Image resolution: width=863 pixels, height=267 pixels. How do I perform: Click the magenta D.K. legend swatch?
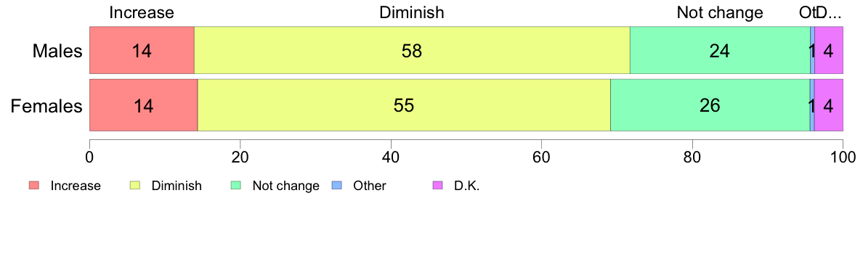[x=437, y=186]
